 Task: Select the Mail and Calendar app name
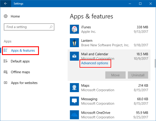[x=95, y=54]
